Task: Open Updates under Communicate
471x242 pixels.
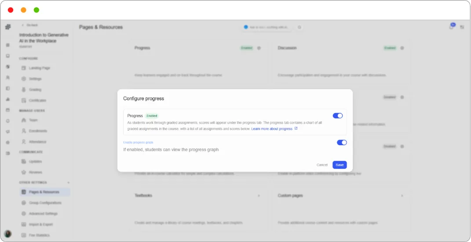Action: 45,161
